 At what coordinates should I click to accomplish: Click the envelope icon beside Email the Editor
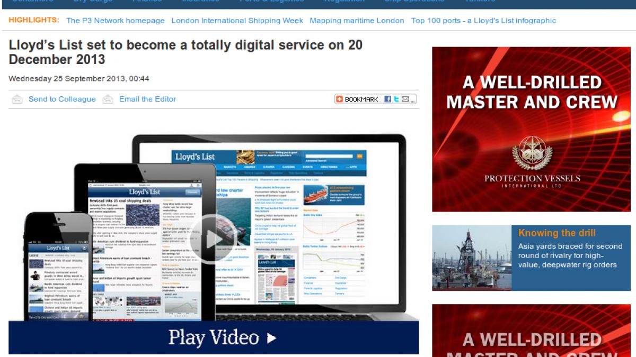[108, 99]
